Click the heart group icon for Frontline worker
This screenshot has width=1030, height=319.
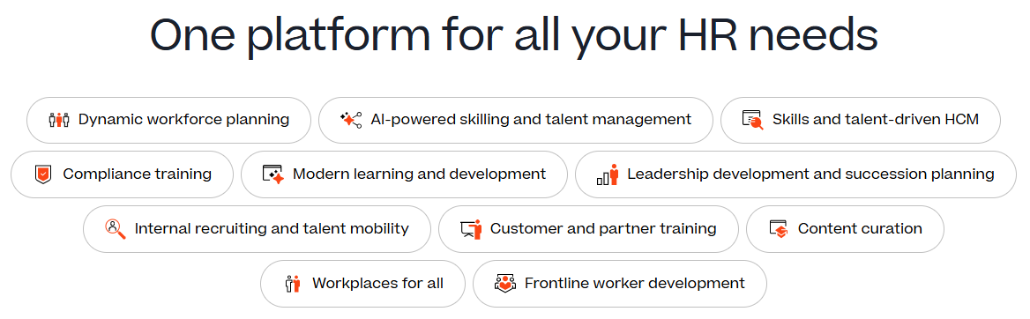[504, 284]
